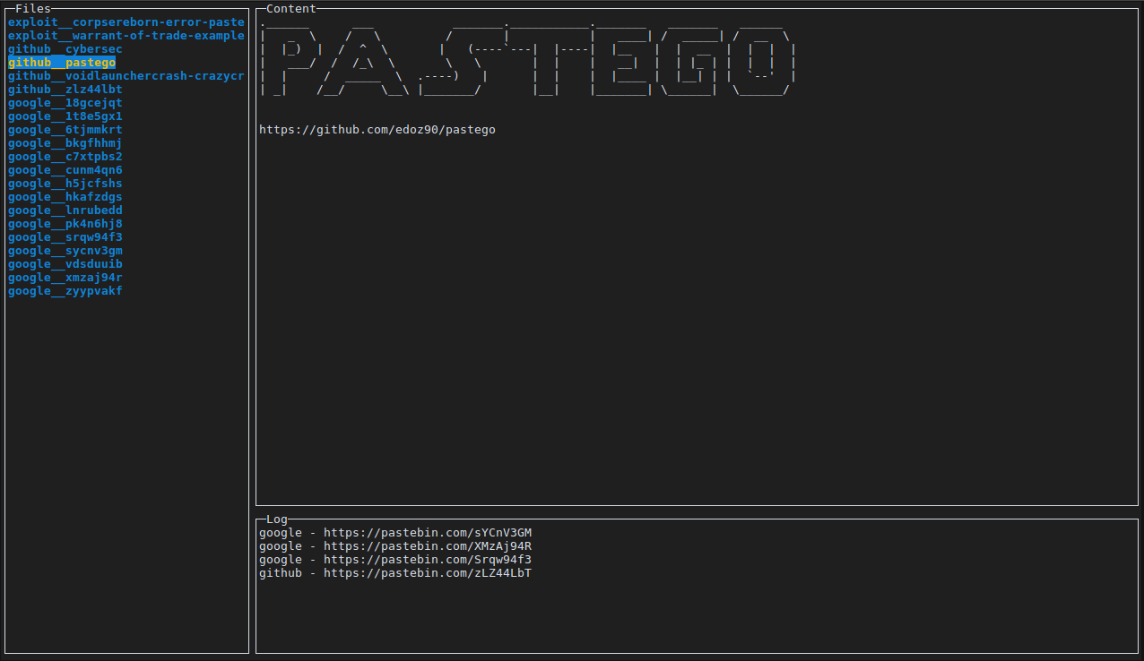The image size is (1144, 661).
Task: Click the highlighted github__pastego entry
Action: click(x=62, y=63)
